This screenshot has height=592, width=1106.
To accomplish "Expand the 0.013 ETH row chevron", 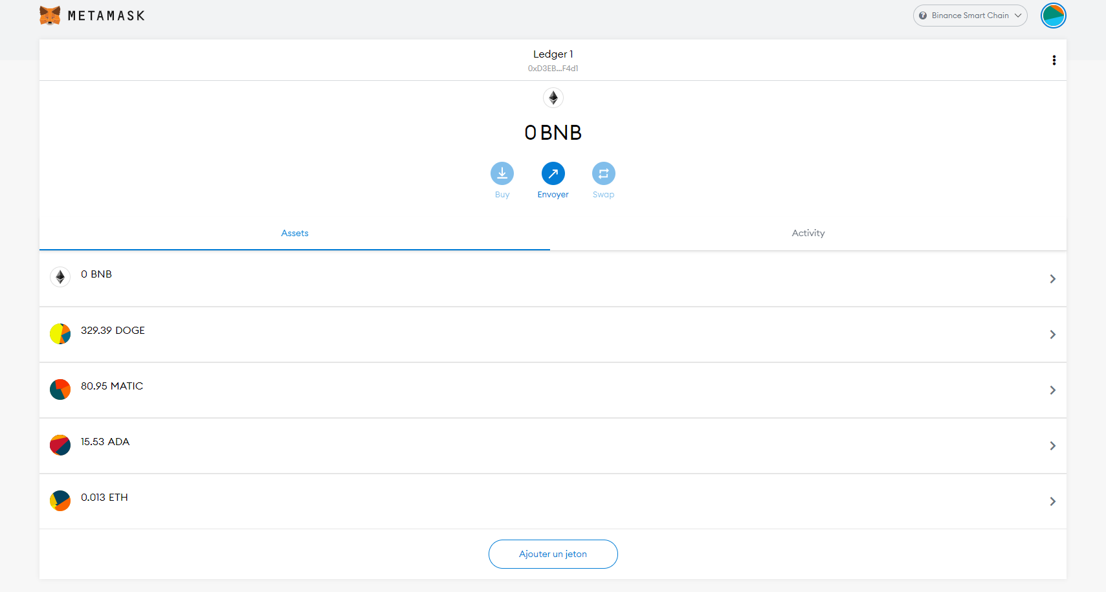I will click(1052, 501).
